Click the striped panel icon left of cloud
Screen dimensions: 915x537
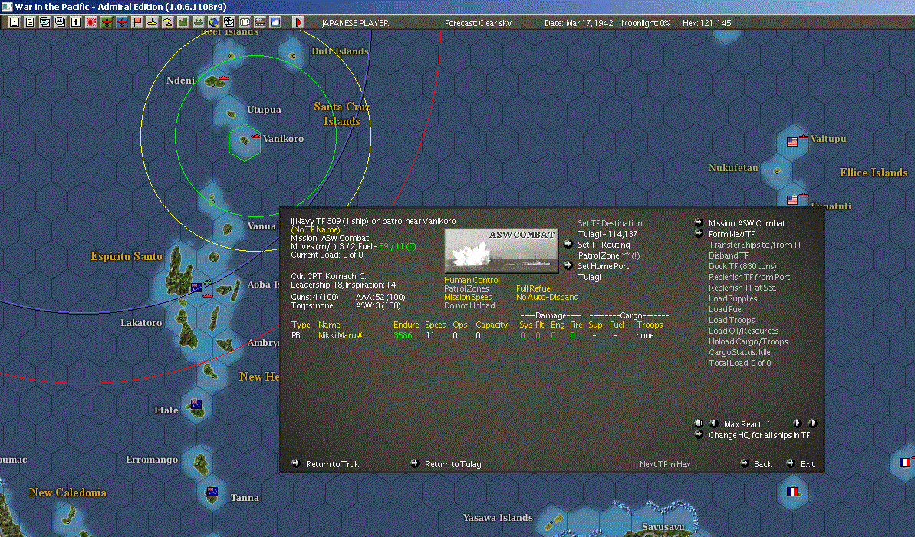pyautogui.click(x=260, y=22)
